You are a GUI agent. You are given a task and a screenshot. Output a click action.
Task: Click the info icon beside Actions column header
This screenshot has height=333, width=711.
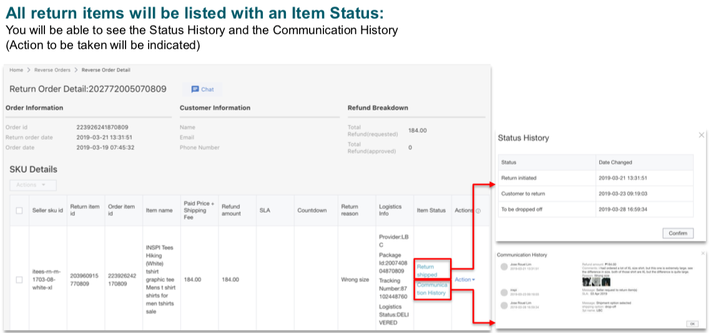pyautogui.click(x=478, y=211)
